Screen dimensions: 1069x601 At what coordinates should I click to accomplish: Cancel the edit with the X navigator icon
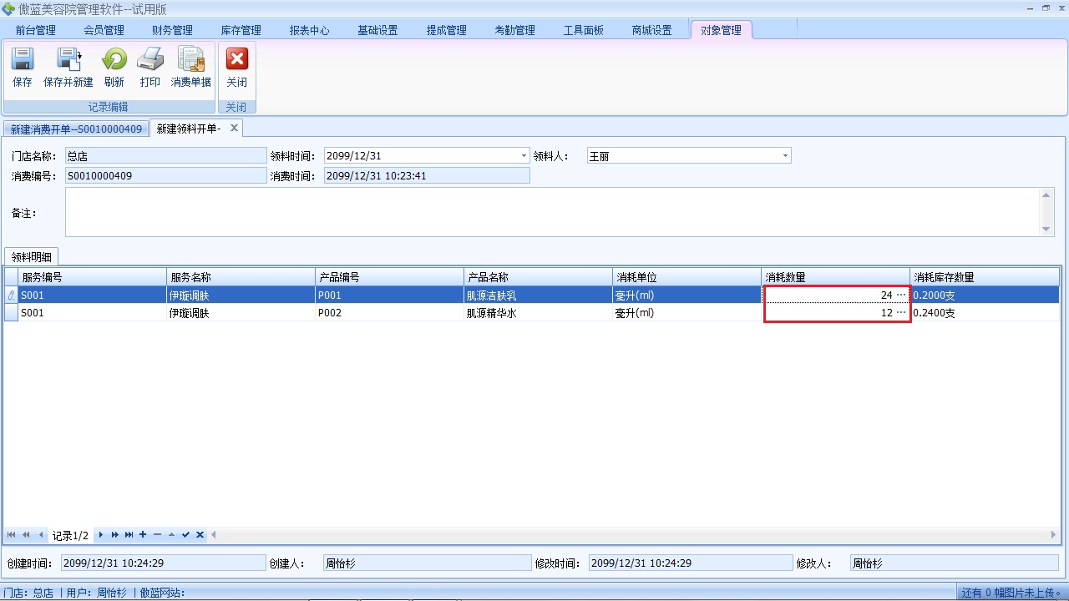point(200,535)
